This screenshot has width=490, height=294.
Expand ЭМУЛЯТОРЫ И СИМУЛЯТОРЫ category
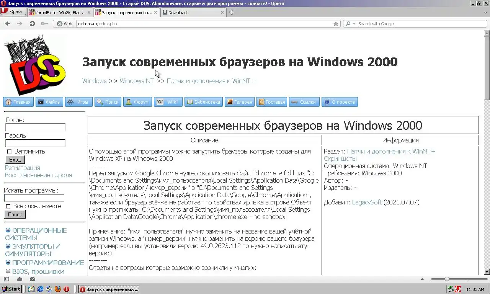(8, 246)
